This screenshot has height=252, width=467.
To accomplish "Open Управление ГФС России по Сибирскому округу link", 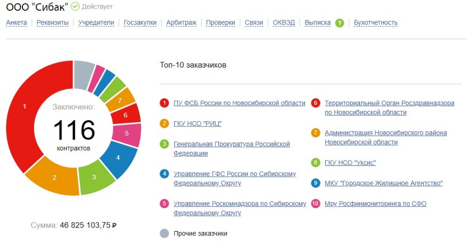I will pyautogui.click(x=234, y=179).
